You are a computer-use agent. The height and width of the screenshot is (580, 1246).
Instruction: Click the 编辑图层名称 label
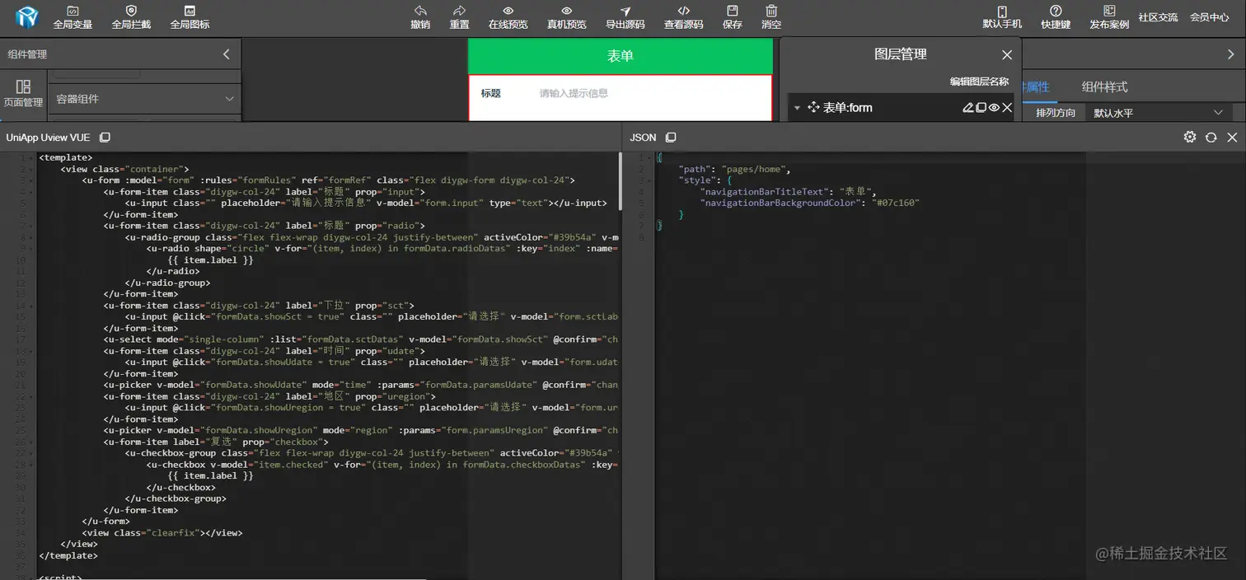tap(979, 82)
